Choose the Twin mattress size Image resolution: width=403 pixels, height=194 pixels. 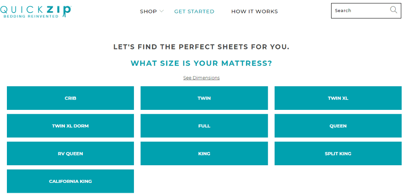click(x=204, y=98)
